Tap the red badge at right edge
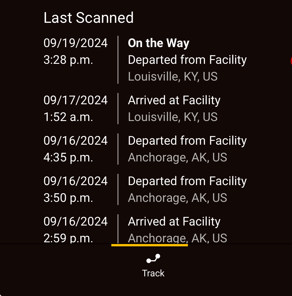The height and width of the screenshot is (296, 292). [x=291, y=61]
